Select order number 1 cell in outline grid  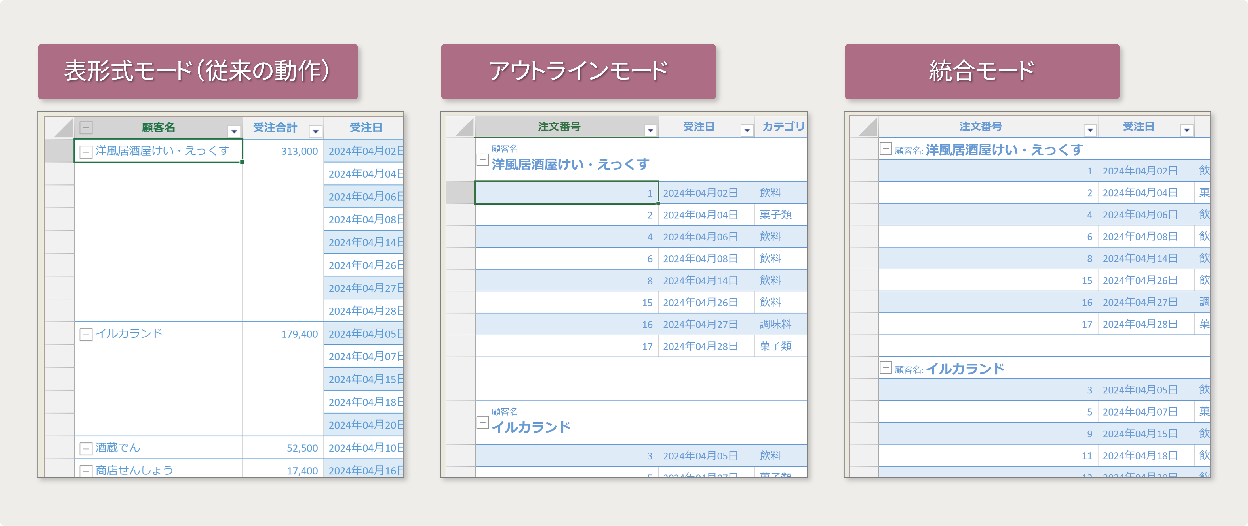[566, 193]
